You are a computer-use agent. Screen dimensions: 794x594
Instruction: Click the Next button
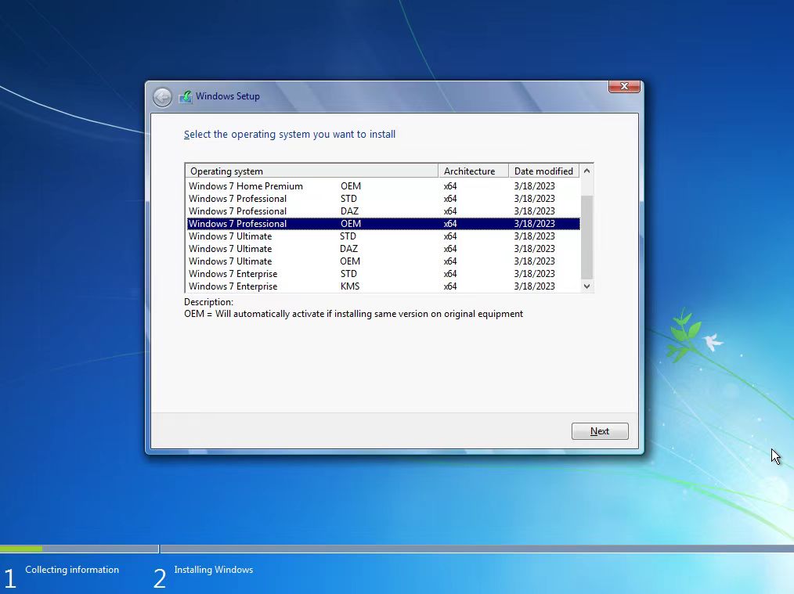pyautogui.click(x=600, y=431)
